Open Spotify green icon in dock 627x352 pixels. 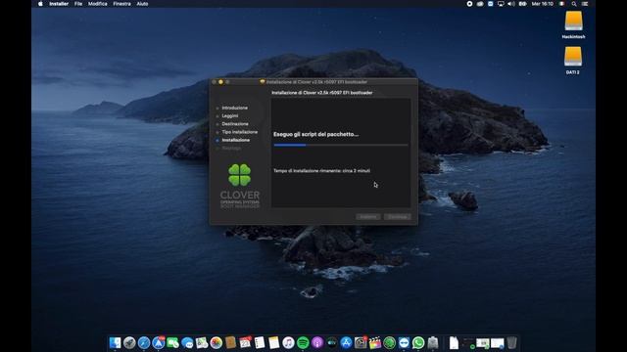click(x=303, y=343)
